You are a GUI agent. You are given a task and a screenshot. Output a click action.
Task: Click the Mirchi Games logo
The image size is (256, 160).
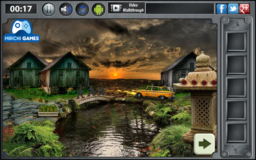(x=21, y=31)
